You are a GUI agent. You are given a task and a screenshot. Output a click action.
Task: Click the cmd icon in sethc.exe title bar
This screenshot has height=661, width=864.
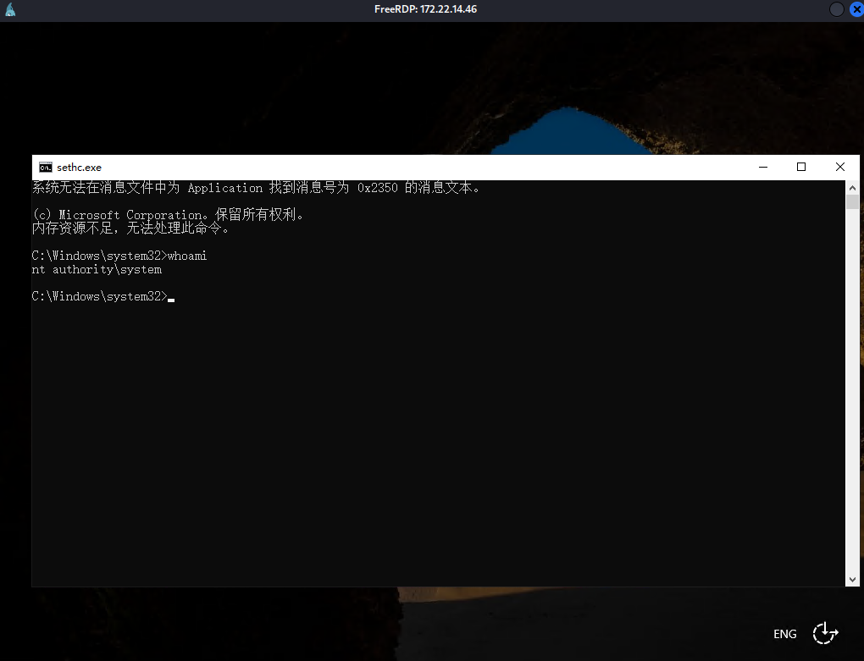(x=46, y=168)
